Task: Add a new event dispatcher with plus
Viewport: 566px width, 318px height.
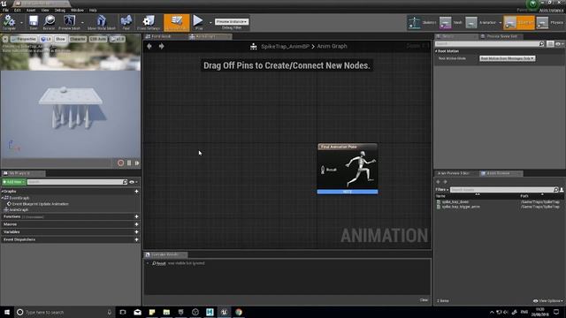Action: tap(136, 239)
